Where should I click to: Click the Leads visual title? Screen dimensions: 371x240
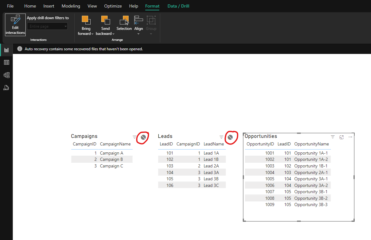165,136
